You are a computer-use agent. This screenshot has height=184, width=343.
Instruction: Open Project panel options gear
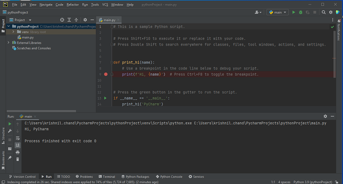click(85, 20)
